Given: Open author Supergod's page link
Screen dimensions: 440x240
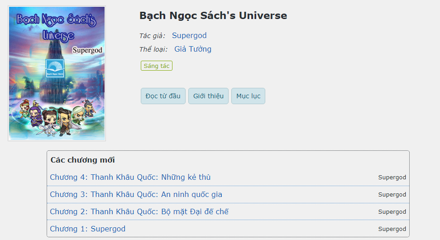Looking at the screenshot, I should (x=189, y=35).
